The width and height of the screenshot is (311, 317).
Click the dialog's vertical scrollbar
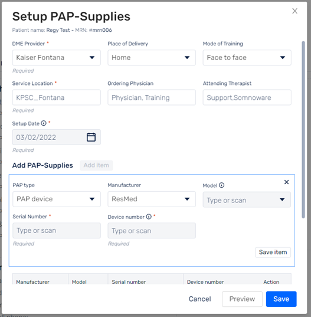[x=303, y=129]
